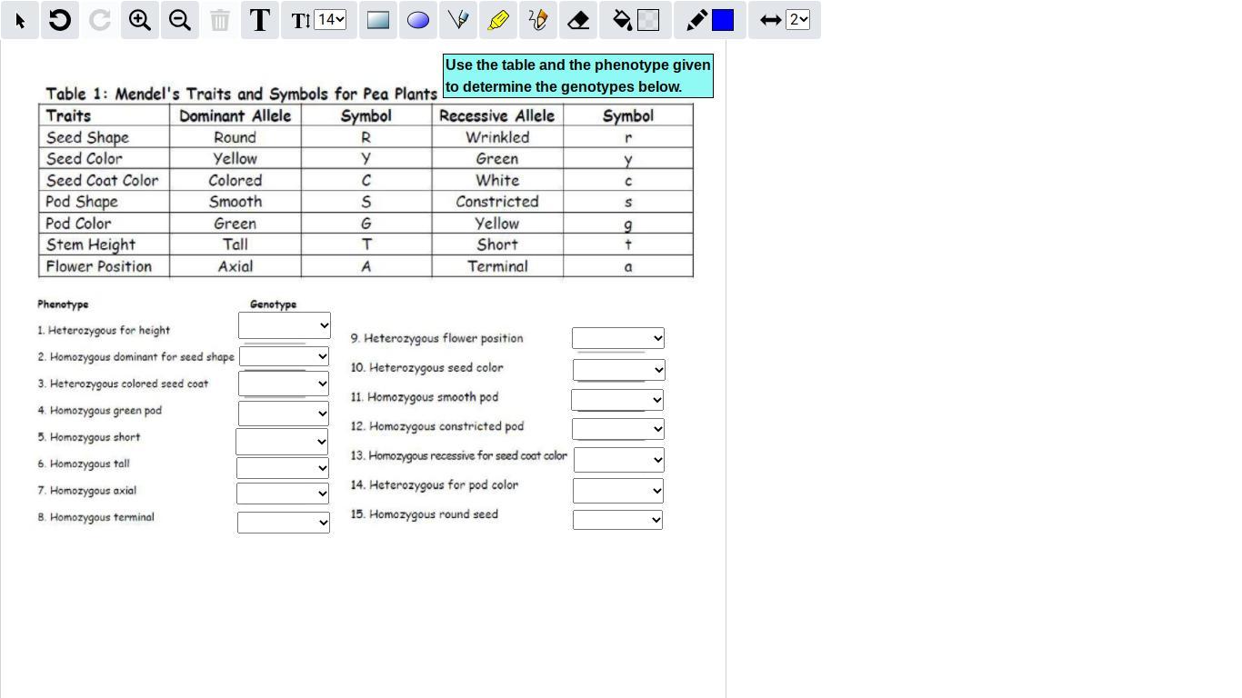
Task: Click the "Wrinkled" recessive allele cell
Action: click(497, 137)
